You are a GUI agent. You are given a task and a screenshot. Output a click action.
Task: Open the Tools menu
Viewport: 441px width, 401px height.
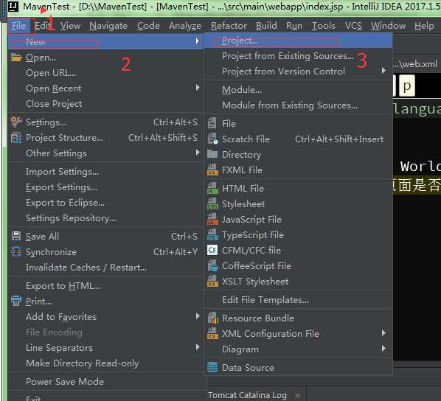324,26
